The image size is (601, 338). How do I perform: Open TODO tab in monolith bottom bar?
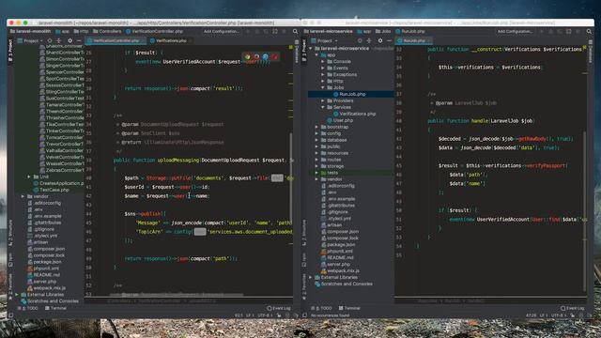click(x=28, y=308)
